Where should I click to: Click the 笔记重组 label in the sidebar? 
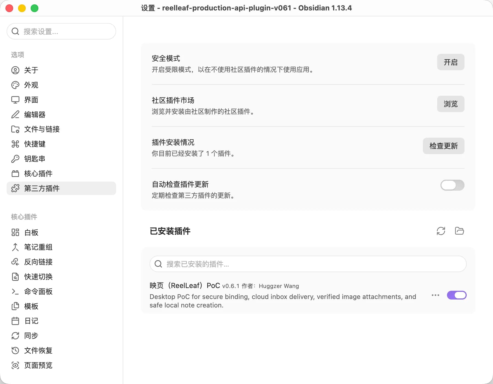click(x=38, y=247)
